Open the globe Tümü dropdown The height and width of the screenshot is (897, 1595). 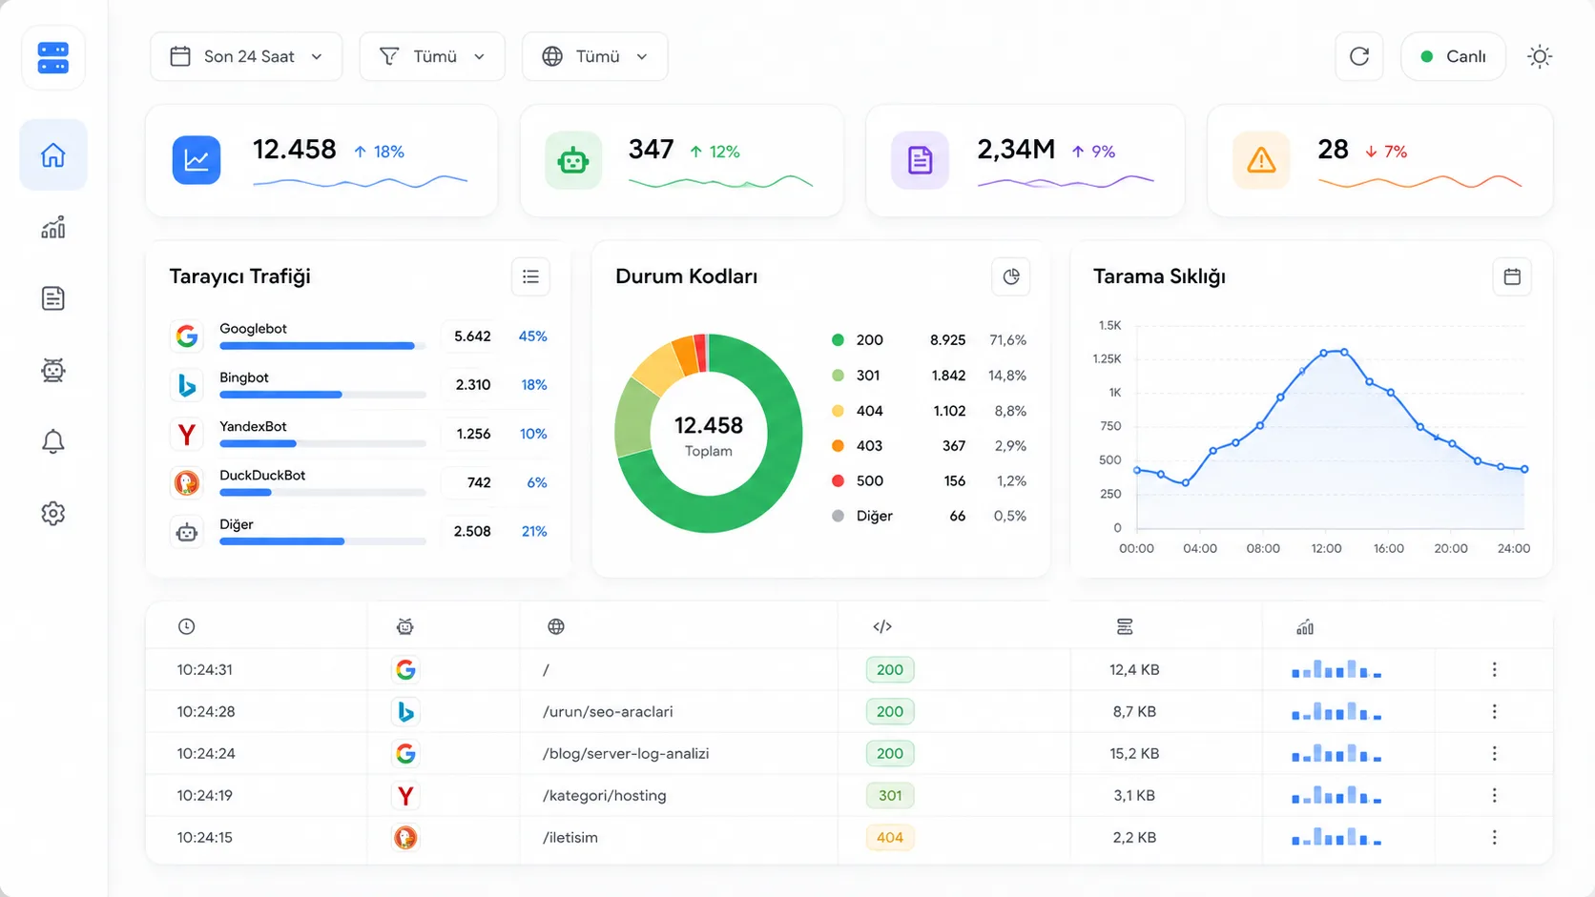click(594, 56)
